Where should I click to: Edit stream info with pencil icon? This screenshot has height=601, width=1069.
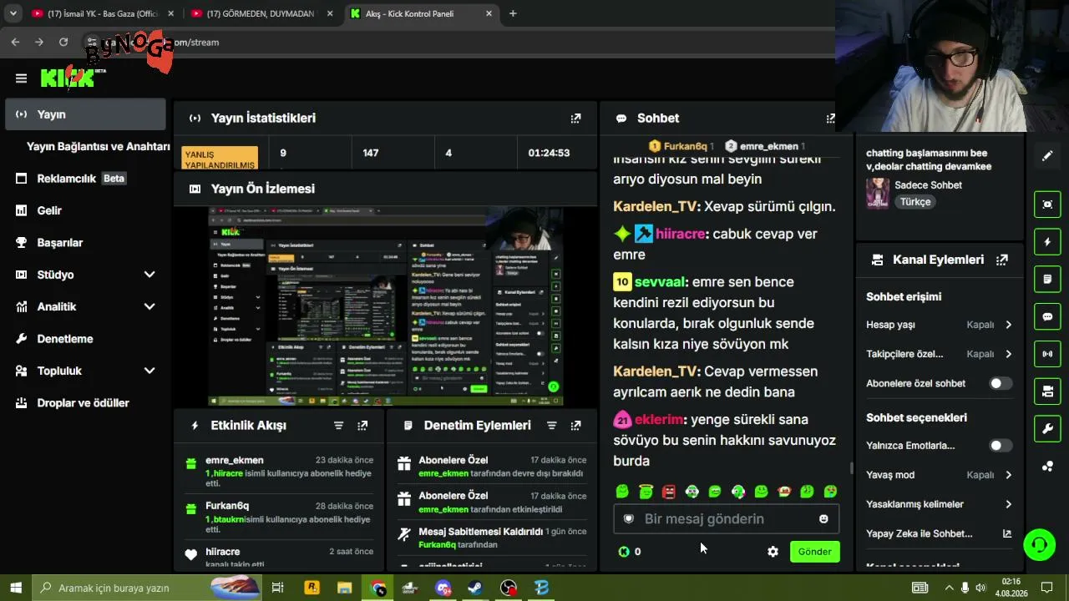click(1047, 156)
